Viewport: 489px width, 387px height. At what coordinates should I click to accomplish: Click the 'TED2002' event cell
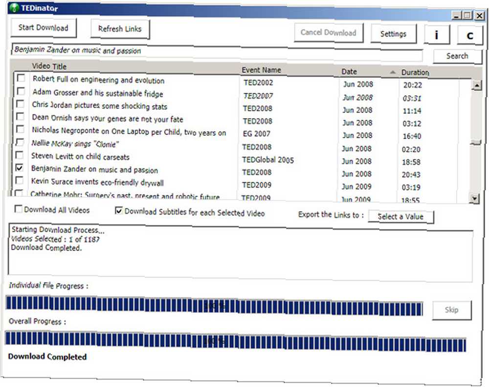258,83
